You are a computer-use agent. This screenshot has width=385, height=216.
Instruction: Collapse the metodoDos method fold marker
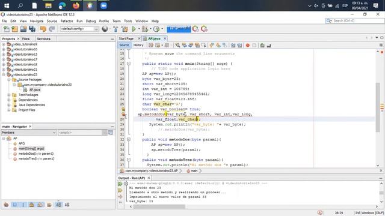coord(128,139)
